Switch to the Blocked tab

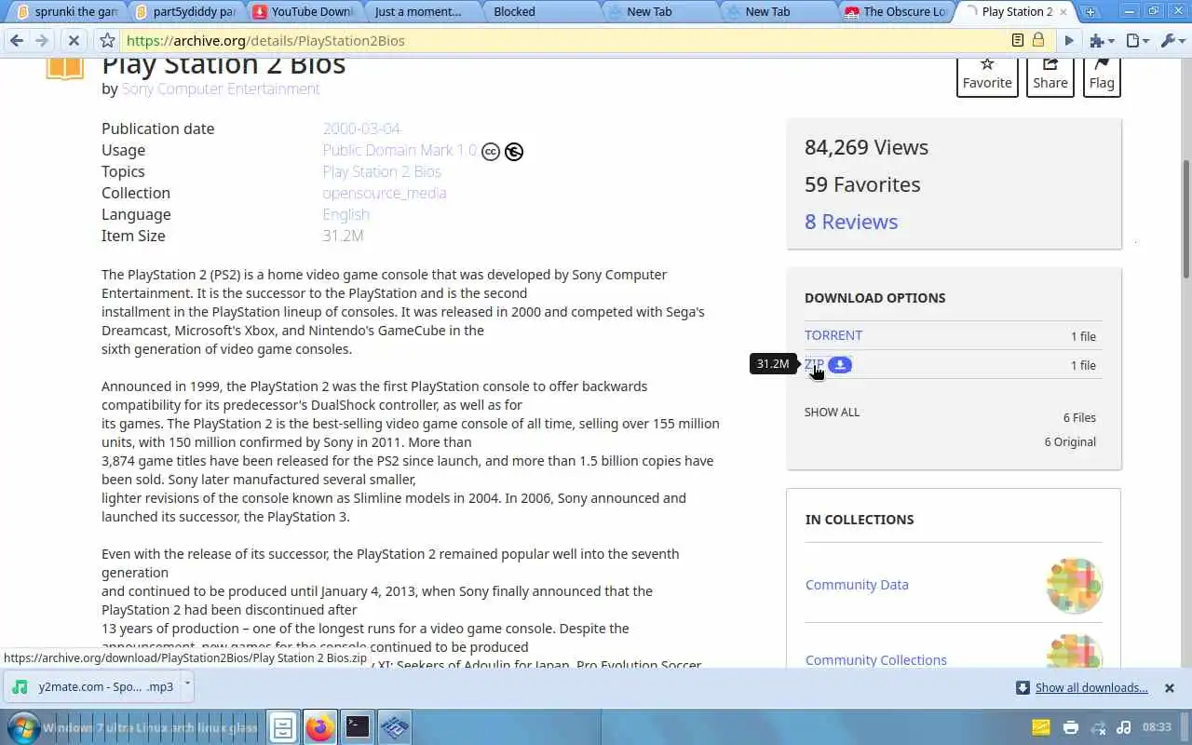540,12
